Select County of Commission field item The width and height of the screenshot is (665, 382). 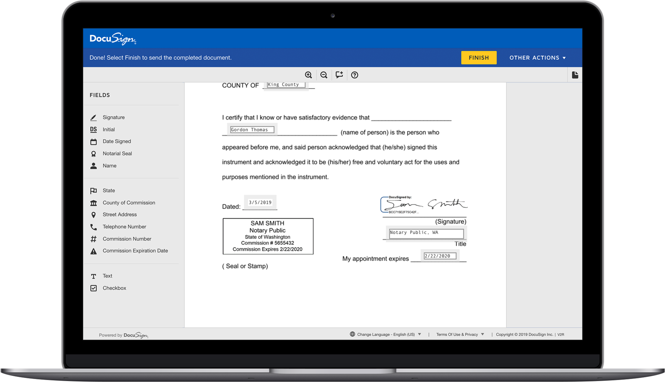[x=129, y=203]
